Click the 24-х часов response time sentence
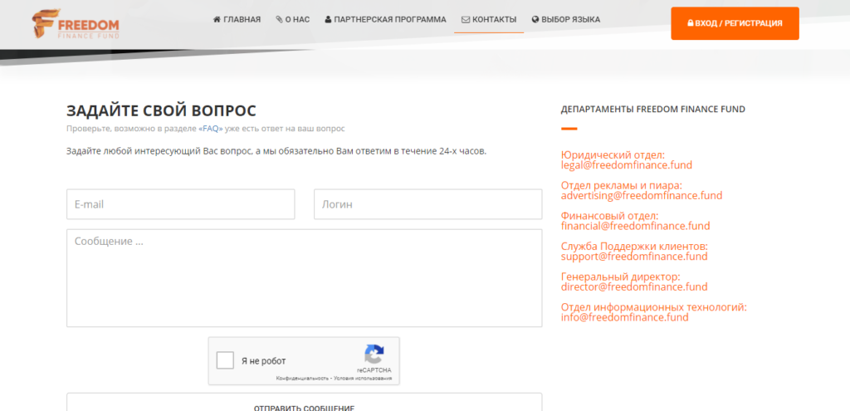Screen dimensions: 850x411 pos(276,151)
